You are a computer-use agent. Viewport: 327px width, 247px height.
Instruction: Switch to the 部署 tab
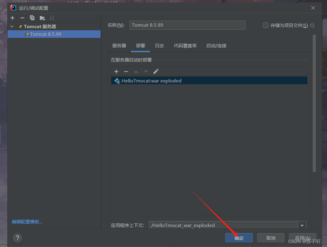(140, 46)
